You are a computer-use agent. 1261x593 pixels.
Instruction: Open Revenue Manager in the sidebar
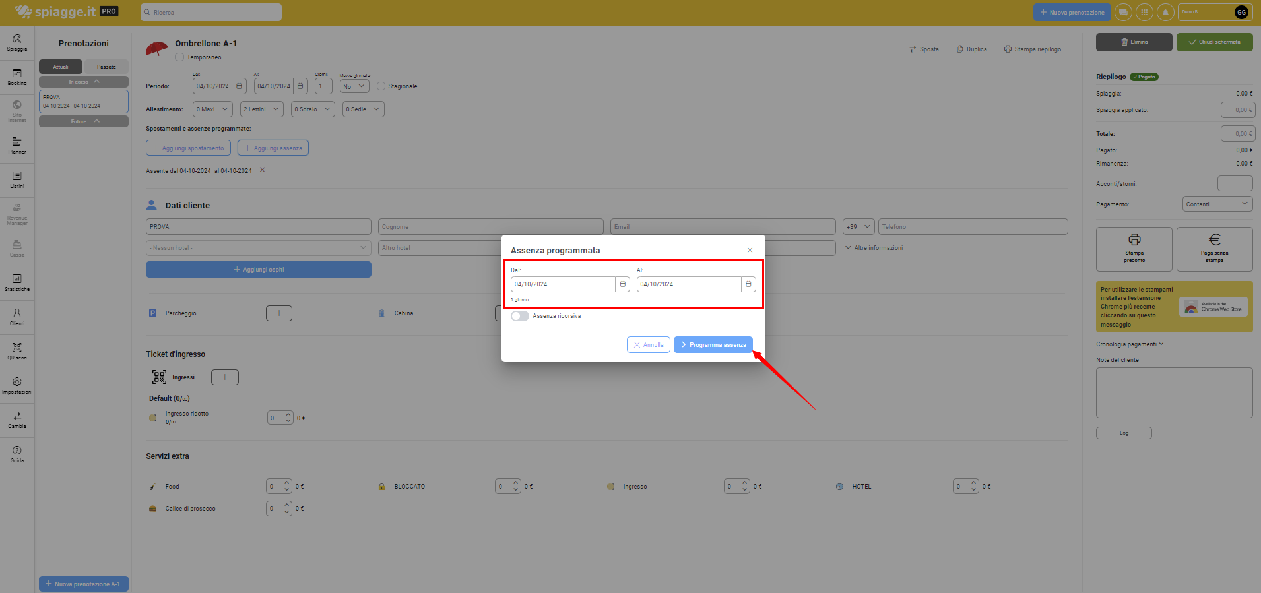[17, 214]
